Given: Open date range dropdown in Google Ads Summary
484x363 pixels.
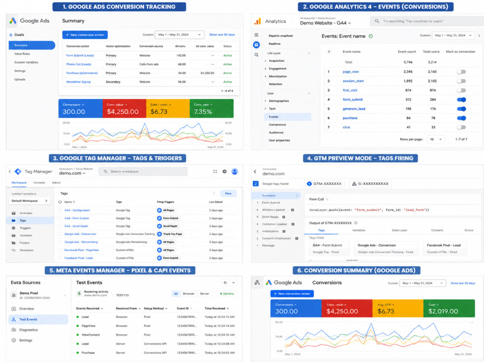Looking at the screenshot, I should click(x=180, y=35).
